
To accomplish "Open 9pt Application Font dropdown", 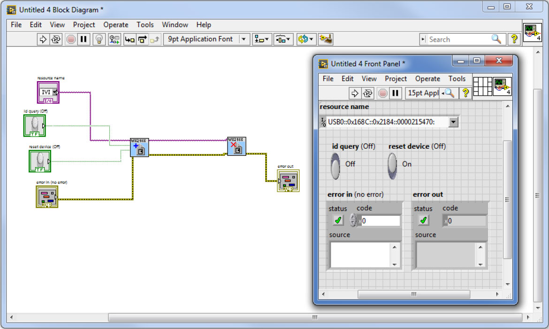I will (244, 39).
